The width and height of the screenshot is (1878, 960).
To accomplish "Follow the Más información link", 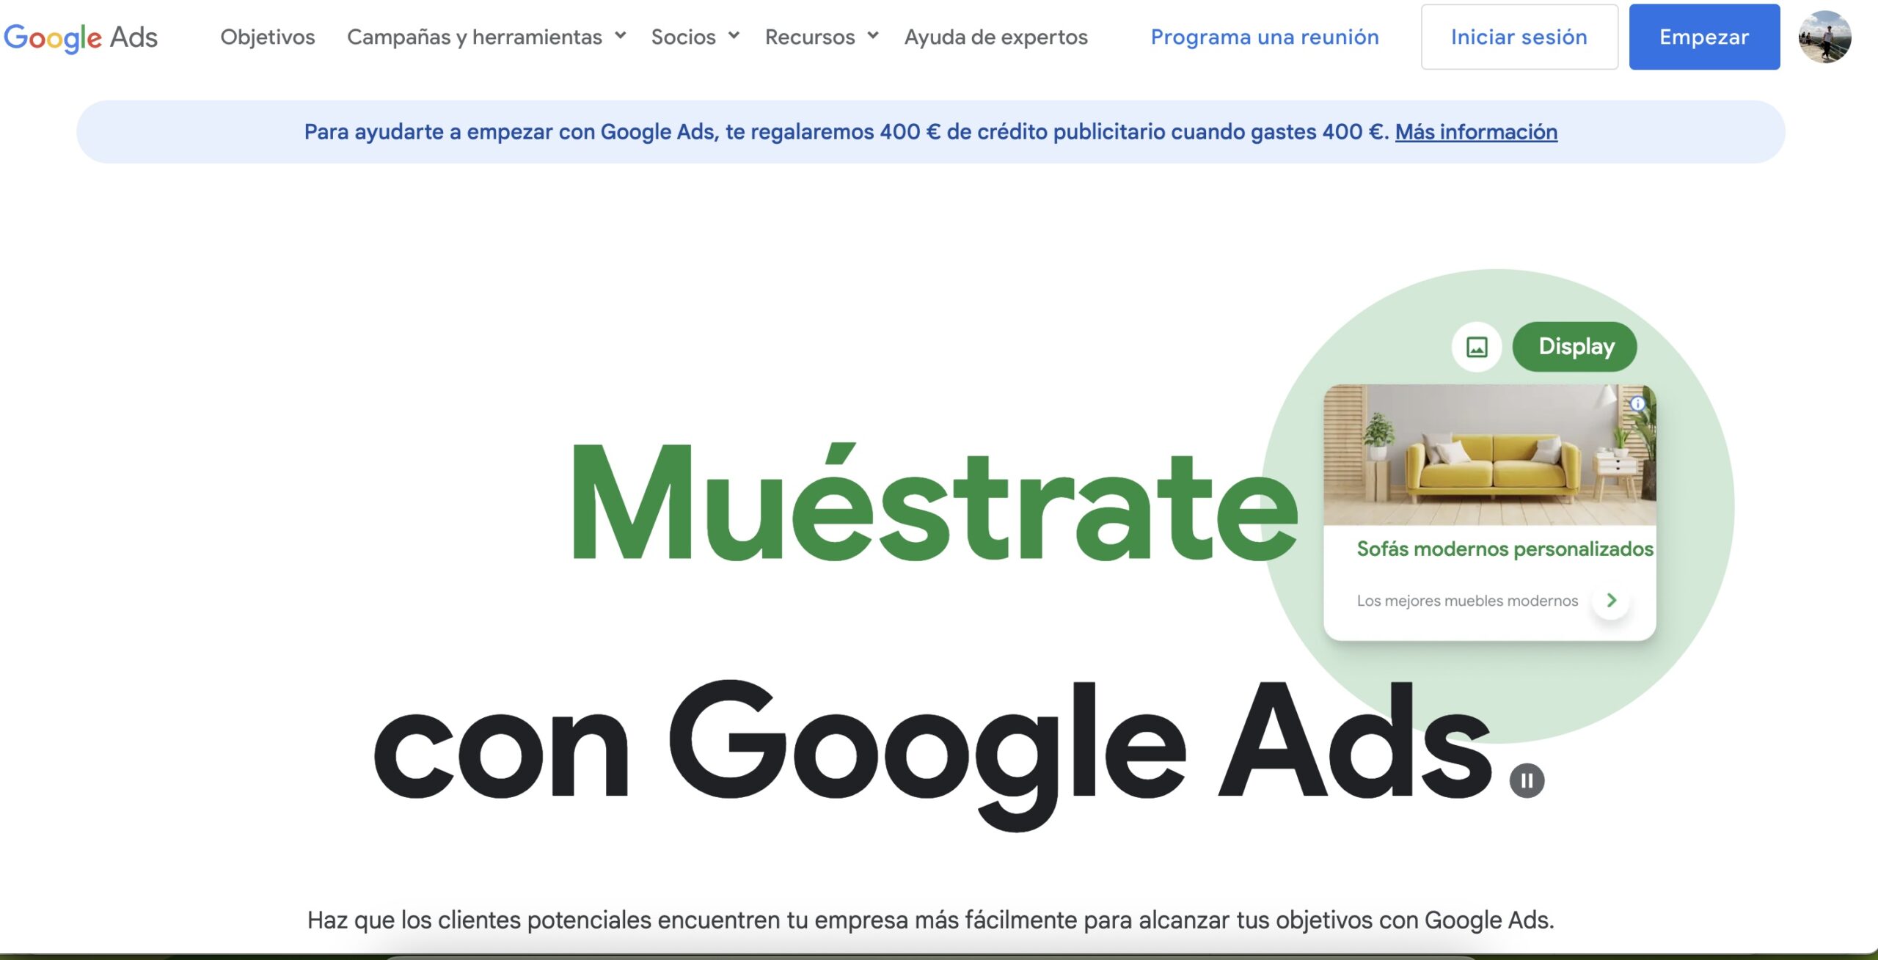I will click(x=1476, y=132).
